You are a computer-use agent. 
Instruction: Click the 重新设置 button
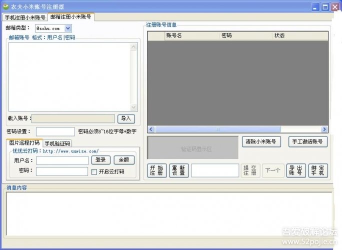click(179, 170)
